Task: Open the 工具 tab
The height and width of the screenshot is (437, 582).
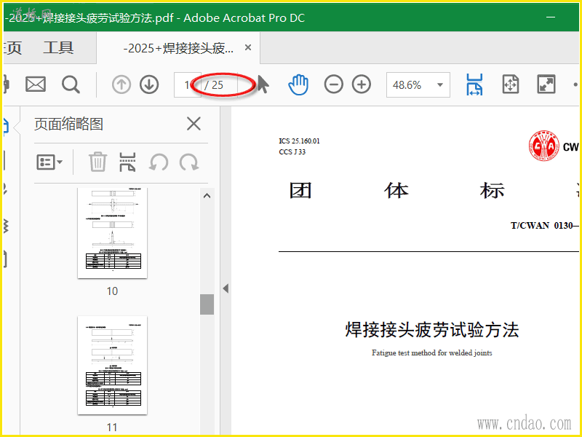Action: click(58, 47)
